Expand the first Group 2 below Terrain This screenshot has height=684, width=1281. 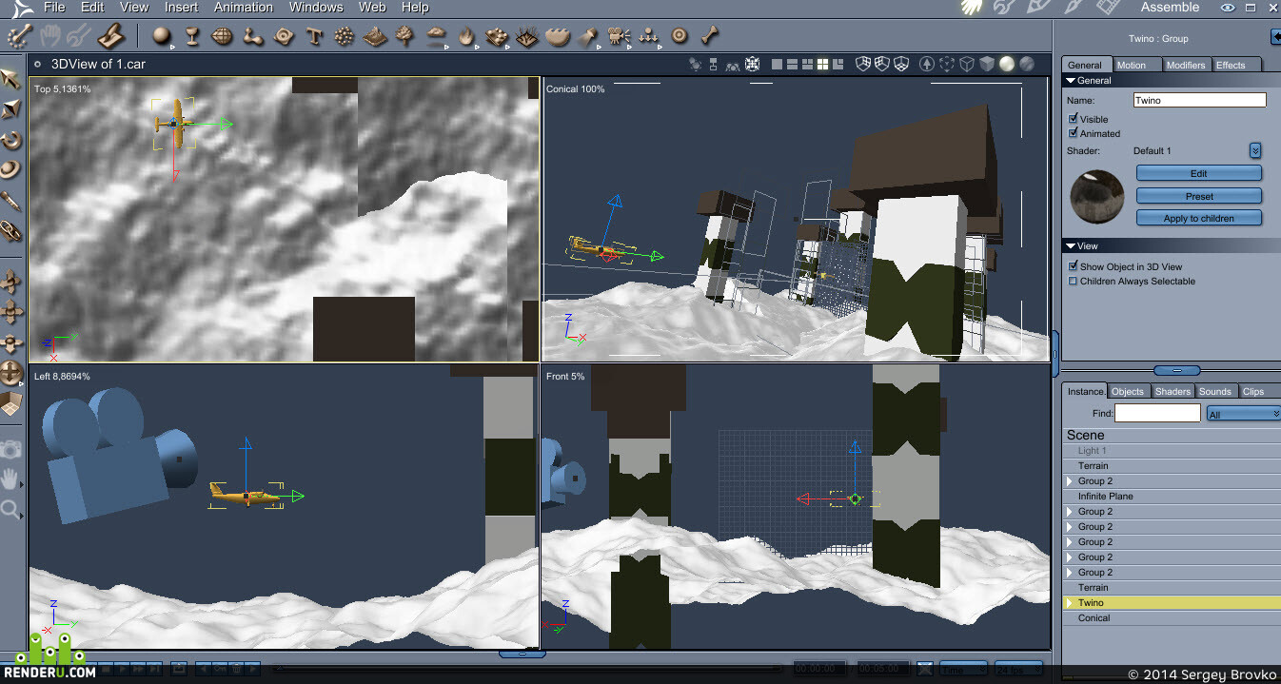tap(1069, 481)
